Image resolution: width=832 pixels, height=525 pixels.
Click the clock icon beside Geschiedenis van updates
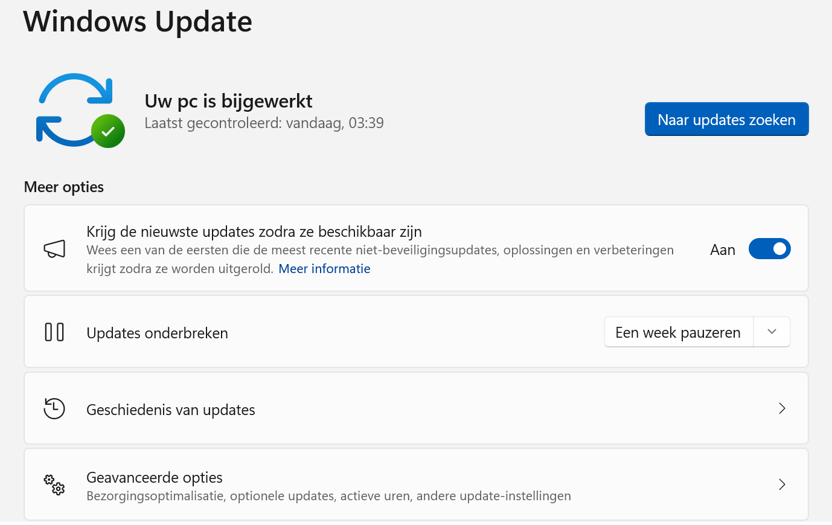[x=54, y=408]
